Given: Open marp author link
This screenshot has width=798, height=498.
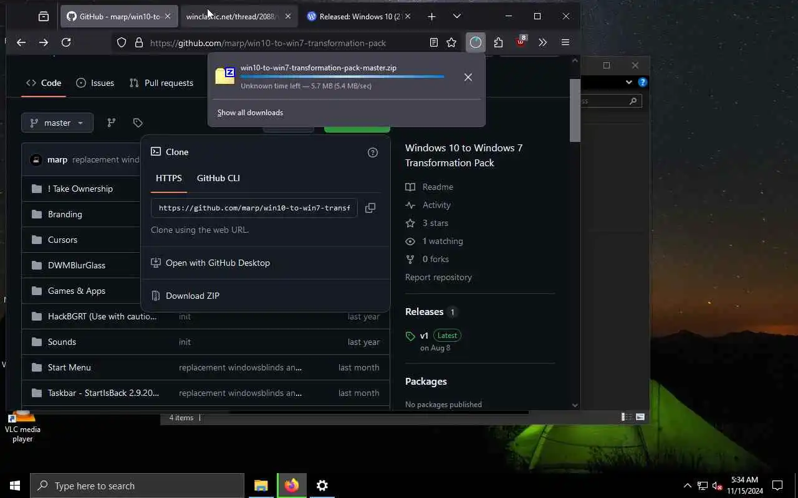Looking at the screenshot, I should [x=57, y=159].
